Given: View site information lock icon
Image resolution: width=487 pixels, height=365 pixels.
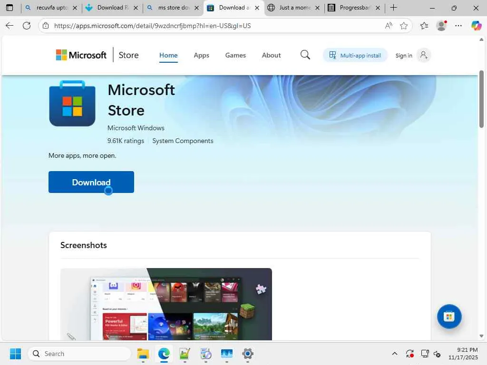Looking at the screenshot, I should [46, 26].
